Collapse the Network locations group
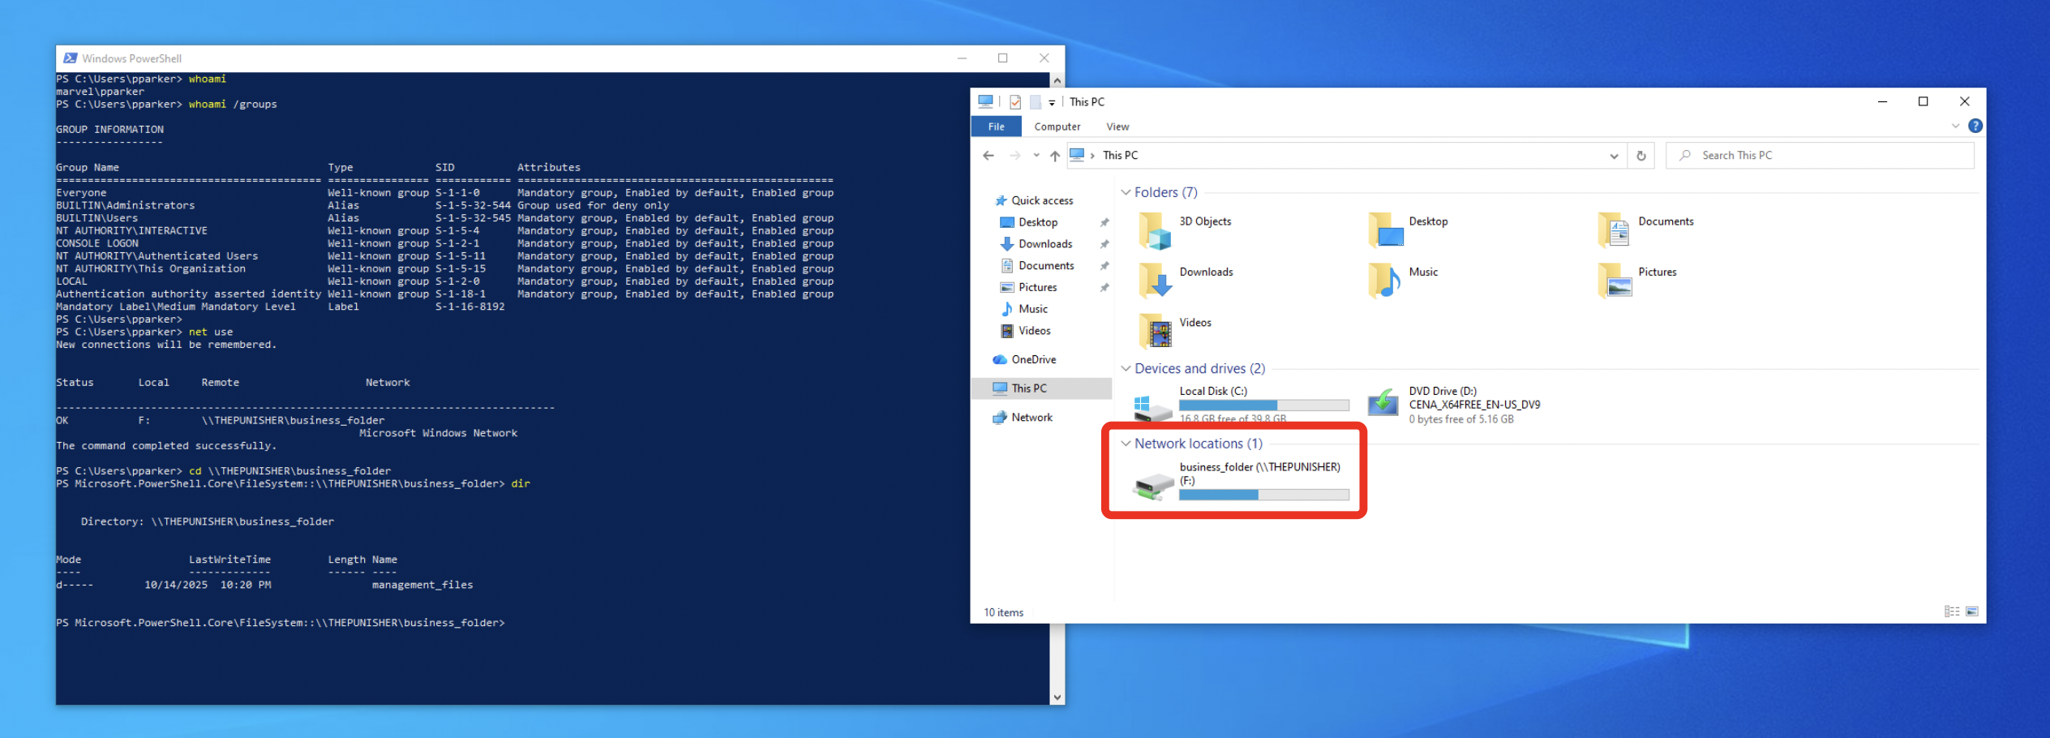The image size is (2050, 738). tap(1126, 444)
